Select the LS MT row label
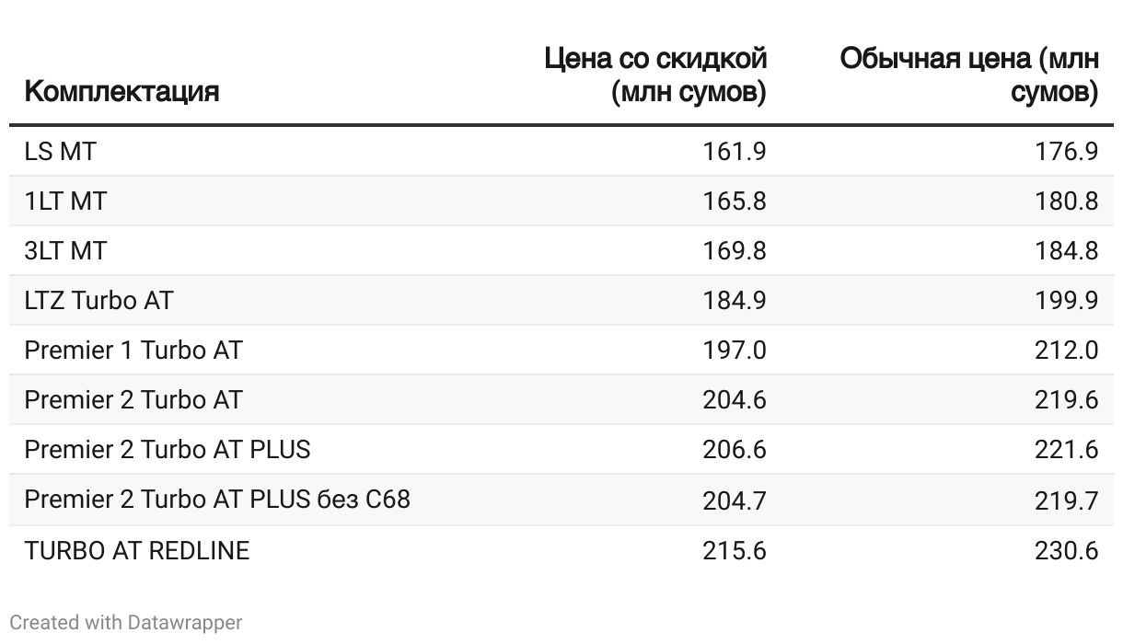Viewport: 1123px width, 644px height. pyautogui.click(x=60, y=151)
